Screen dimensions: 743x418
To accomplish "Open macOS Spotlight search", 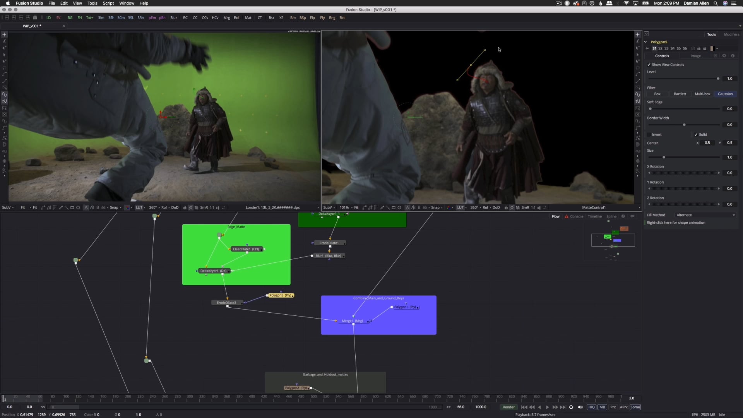I will coord(716,3).
